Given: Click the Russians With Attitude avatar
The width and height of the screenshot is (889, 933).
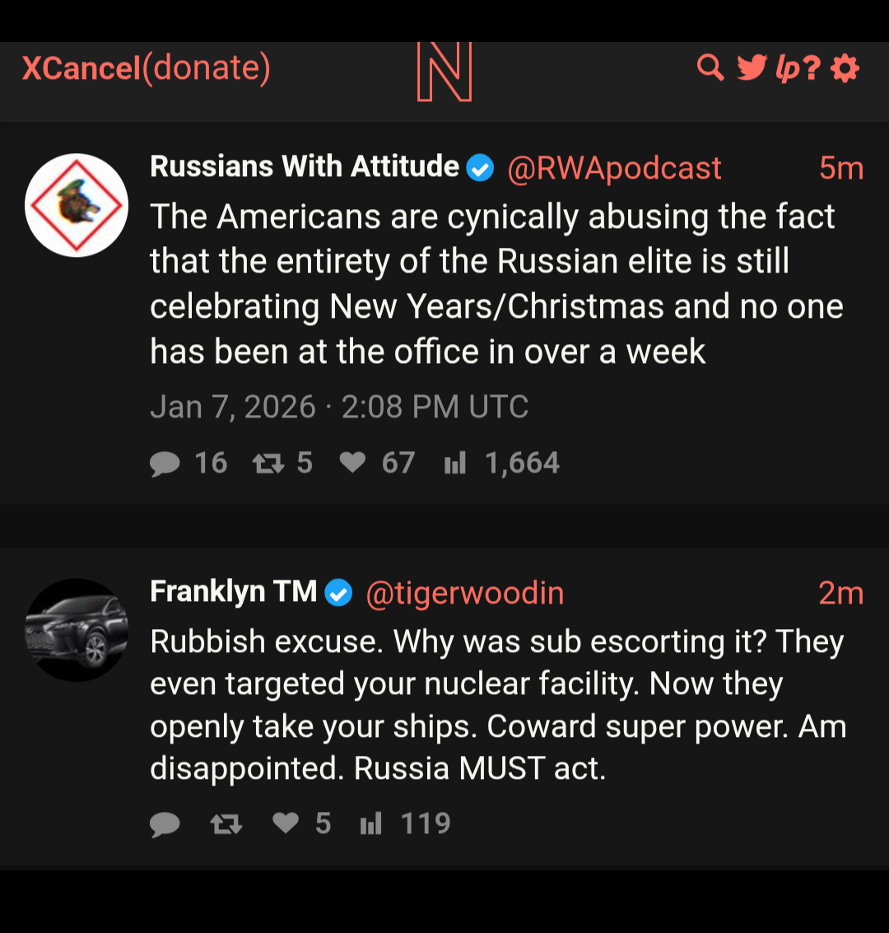Looking at the screenshot, I should point(77,205).
